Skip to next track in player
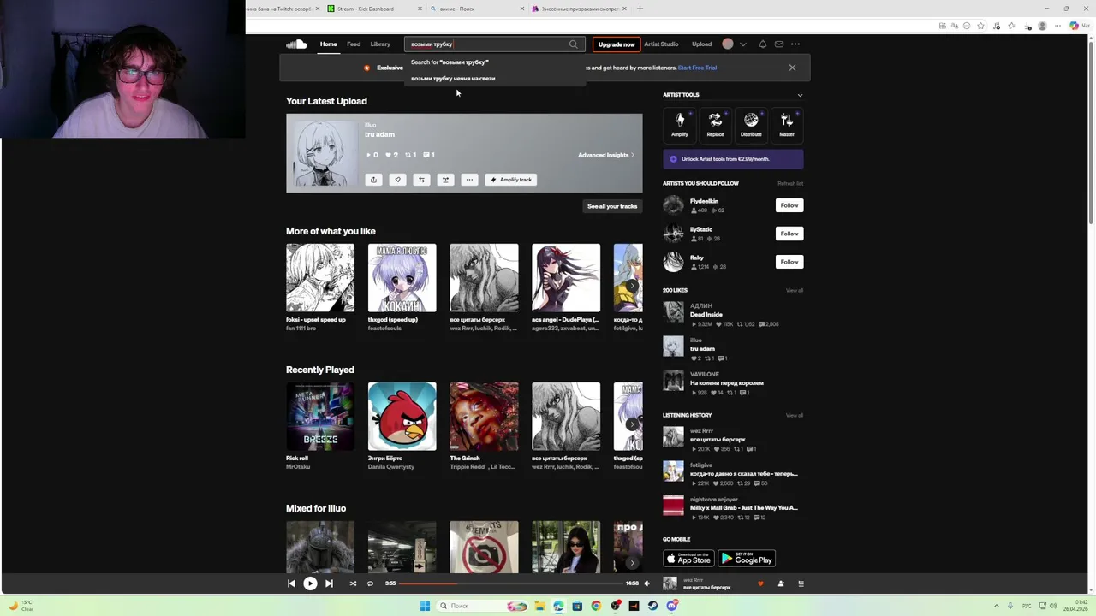 329,583
